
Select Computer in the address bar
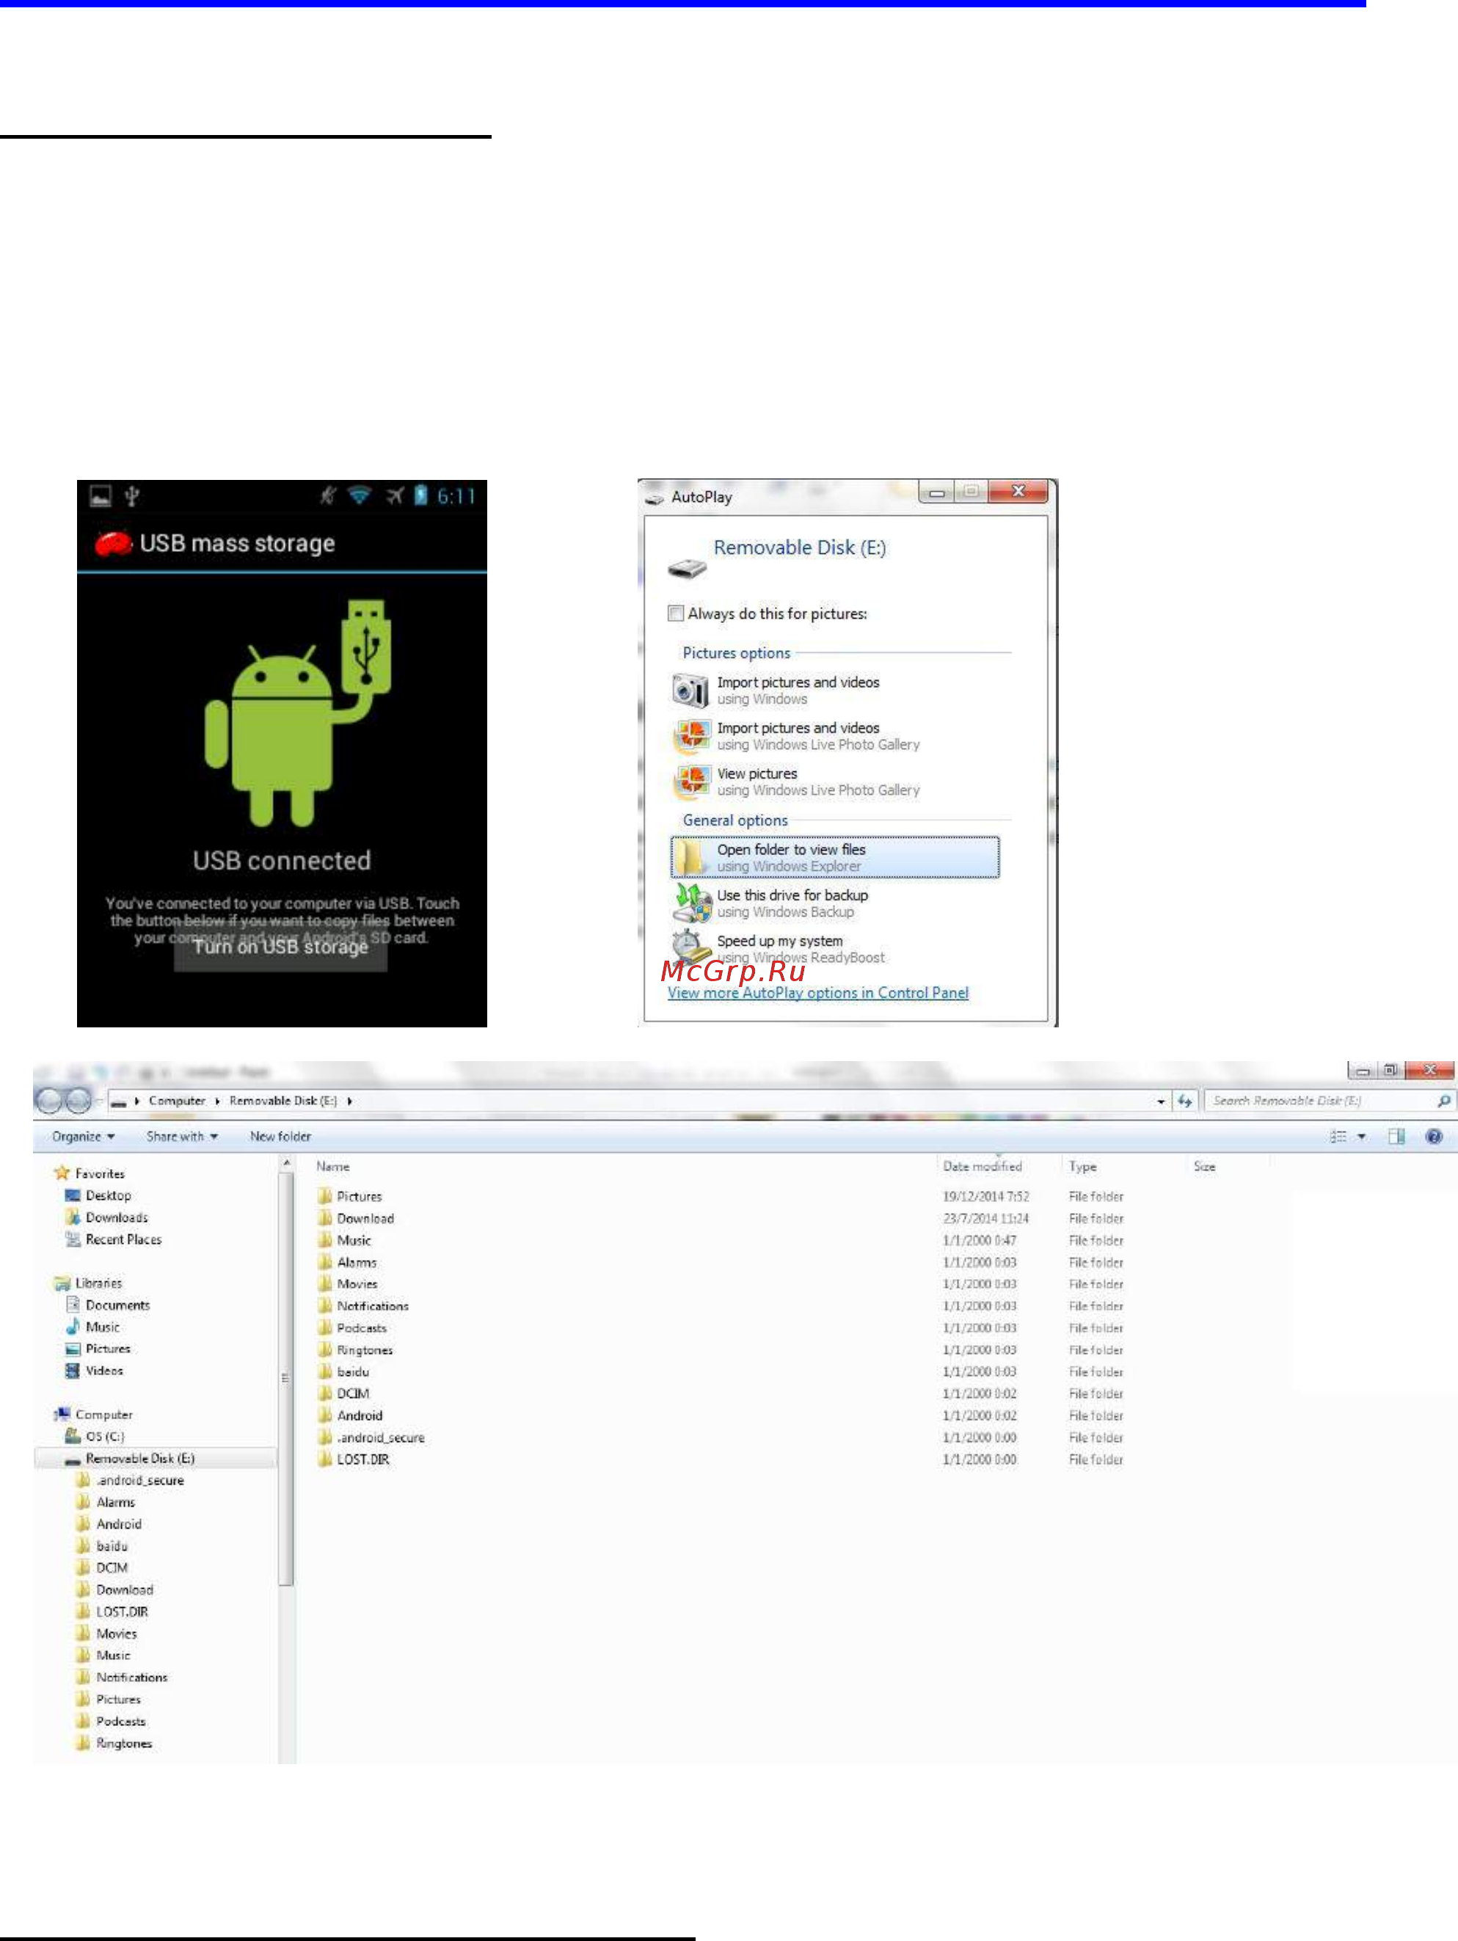(176, 1100)
